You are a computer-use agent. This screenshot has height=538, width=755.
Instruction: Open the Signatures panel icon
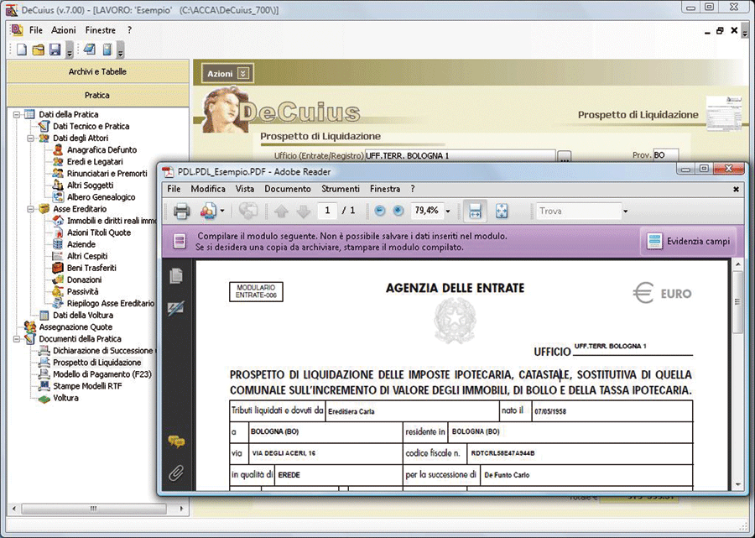[176, 308]
